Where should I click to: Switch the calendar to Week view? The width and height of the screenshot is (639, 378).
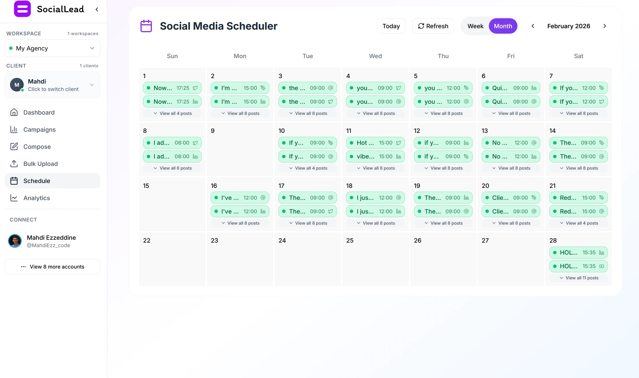pos(475,26)
